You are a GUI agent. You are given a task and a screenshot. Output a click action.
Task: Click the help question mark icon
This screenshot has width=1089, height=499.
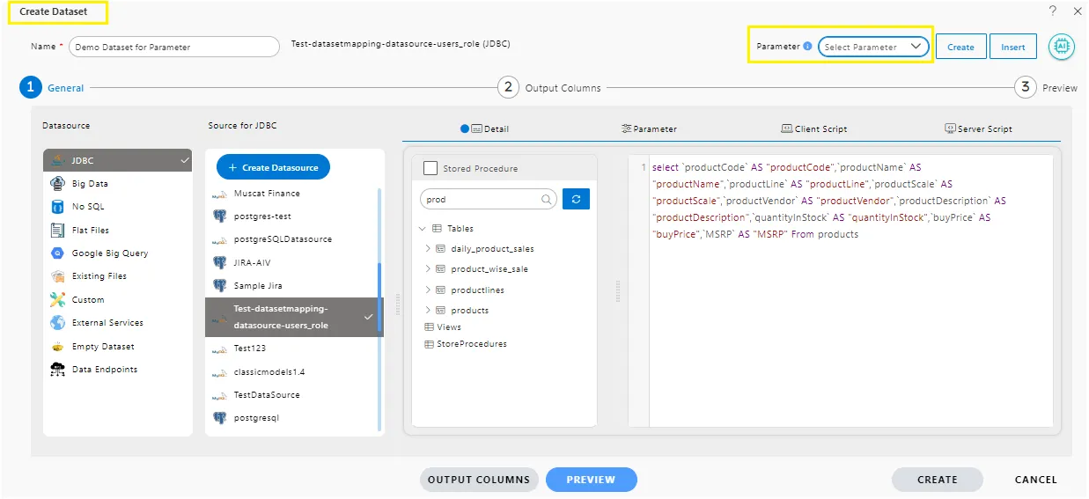[x=1052, y=11]
